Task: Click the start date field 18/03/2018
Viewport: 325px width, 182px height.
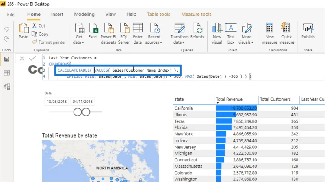Action: [x=56, y=102]
